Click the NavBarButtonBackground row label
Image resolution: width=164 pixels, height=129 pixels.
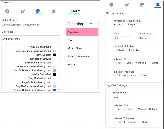(37, 63)
